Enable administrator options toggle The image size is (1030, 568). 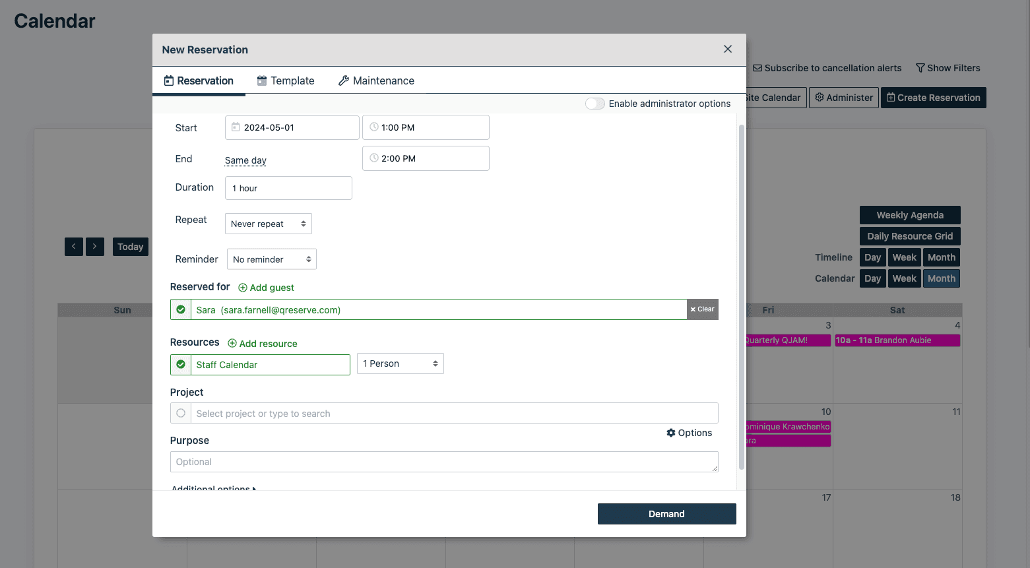point(595,104)
